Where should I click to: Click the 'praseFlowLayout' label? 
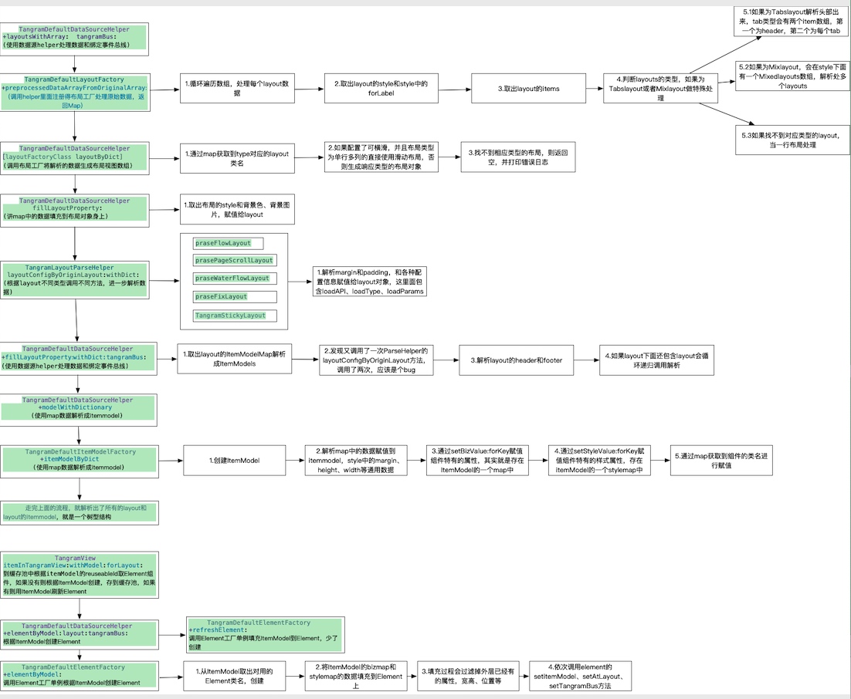[x=229, y=244]
